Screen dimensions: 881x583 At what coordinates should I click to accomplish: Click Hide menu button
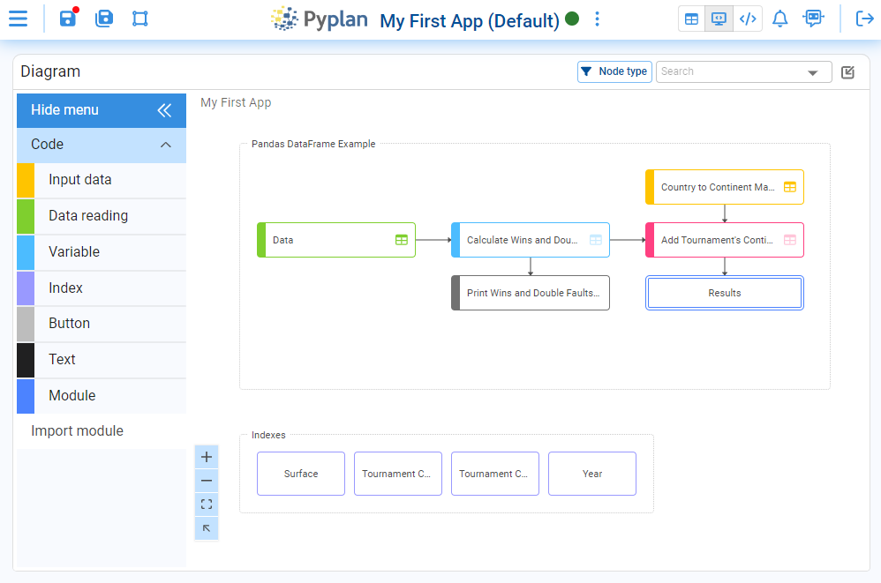(102, 110)
